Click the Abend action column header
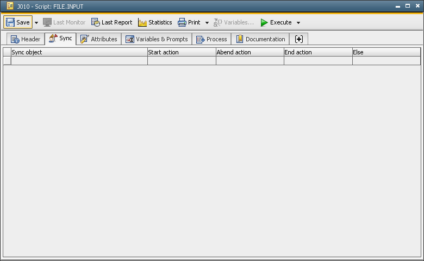The width and height of the screenshot is (424, 261). tap(250, 52)
